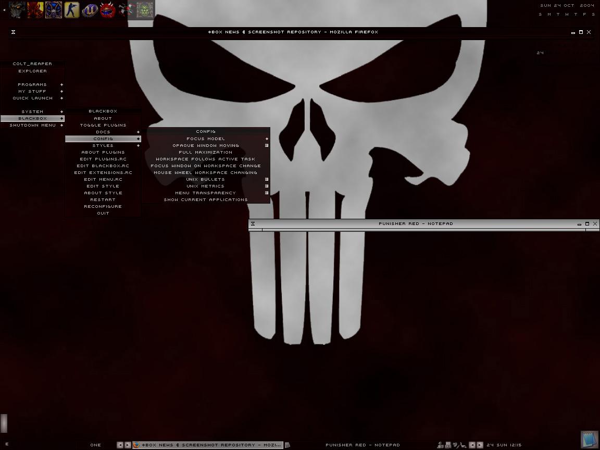The width and height of the screenshot is (600, 450).
Task: Activate Punisher Red - Notepad taskbar entry
Action: tap(362, 445)
